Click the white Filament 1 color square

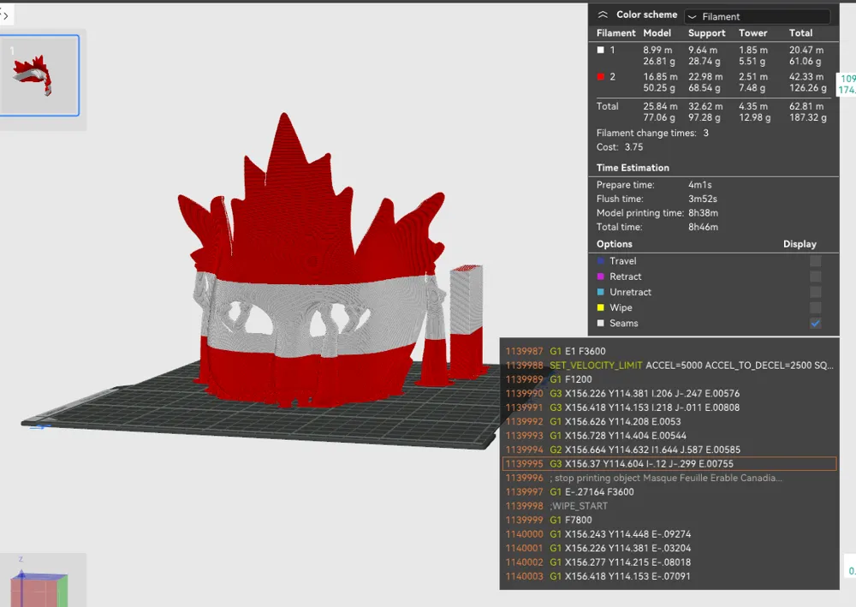[601, 51]
